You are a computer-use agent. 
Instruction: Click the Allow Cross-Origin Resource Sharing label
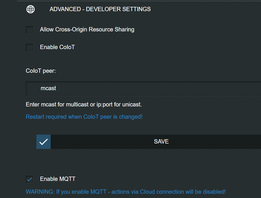coord(87,29)
